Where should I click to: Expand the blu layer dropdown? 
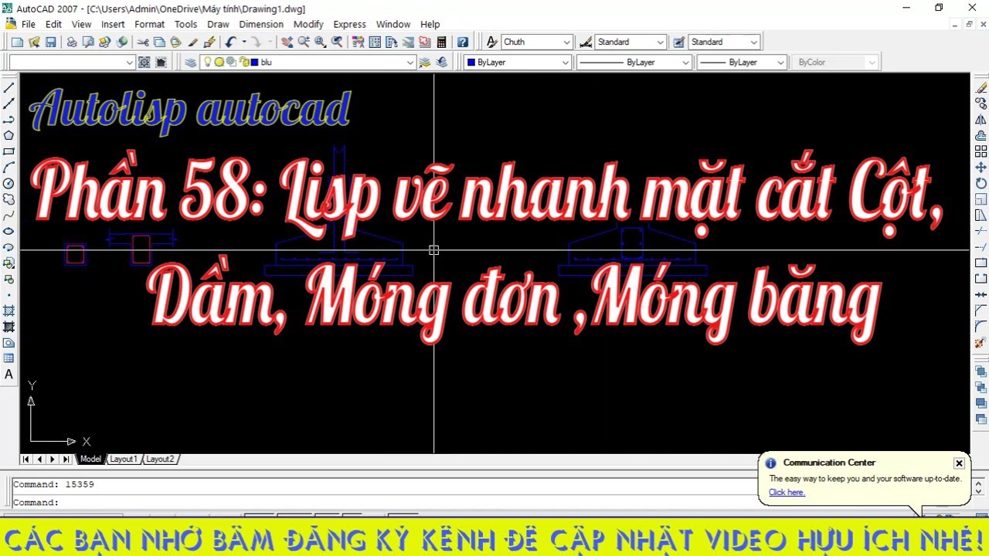pos(410,63)
